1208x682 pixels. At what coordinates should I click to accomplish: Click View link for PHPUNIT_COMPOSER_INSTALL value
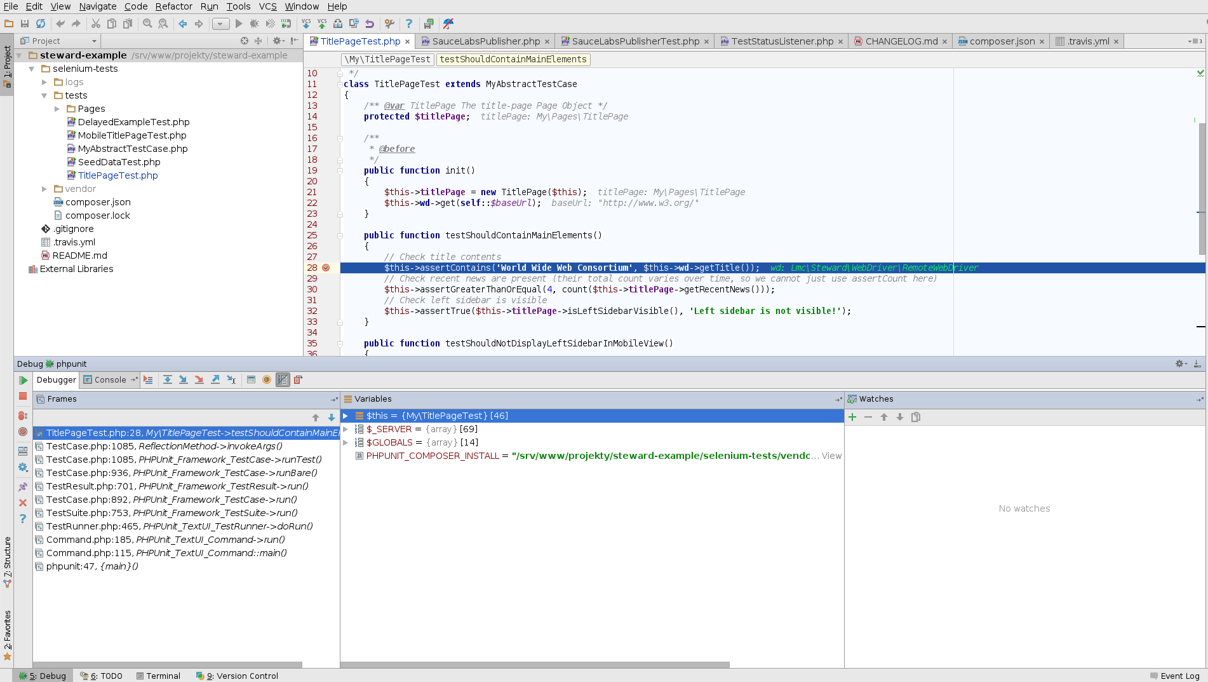click(x=831, y=456)
